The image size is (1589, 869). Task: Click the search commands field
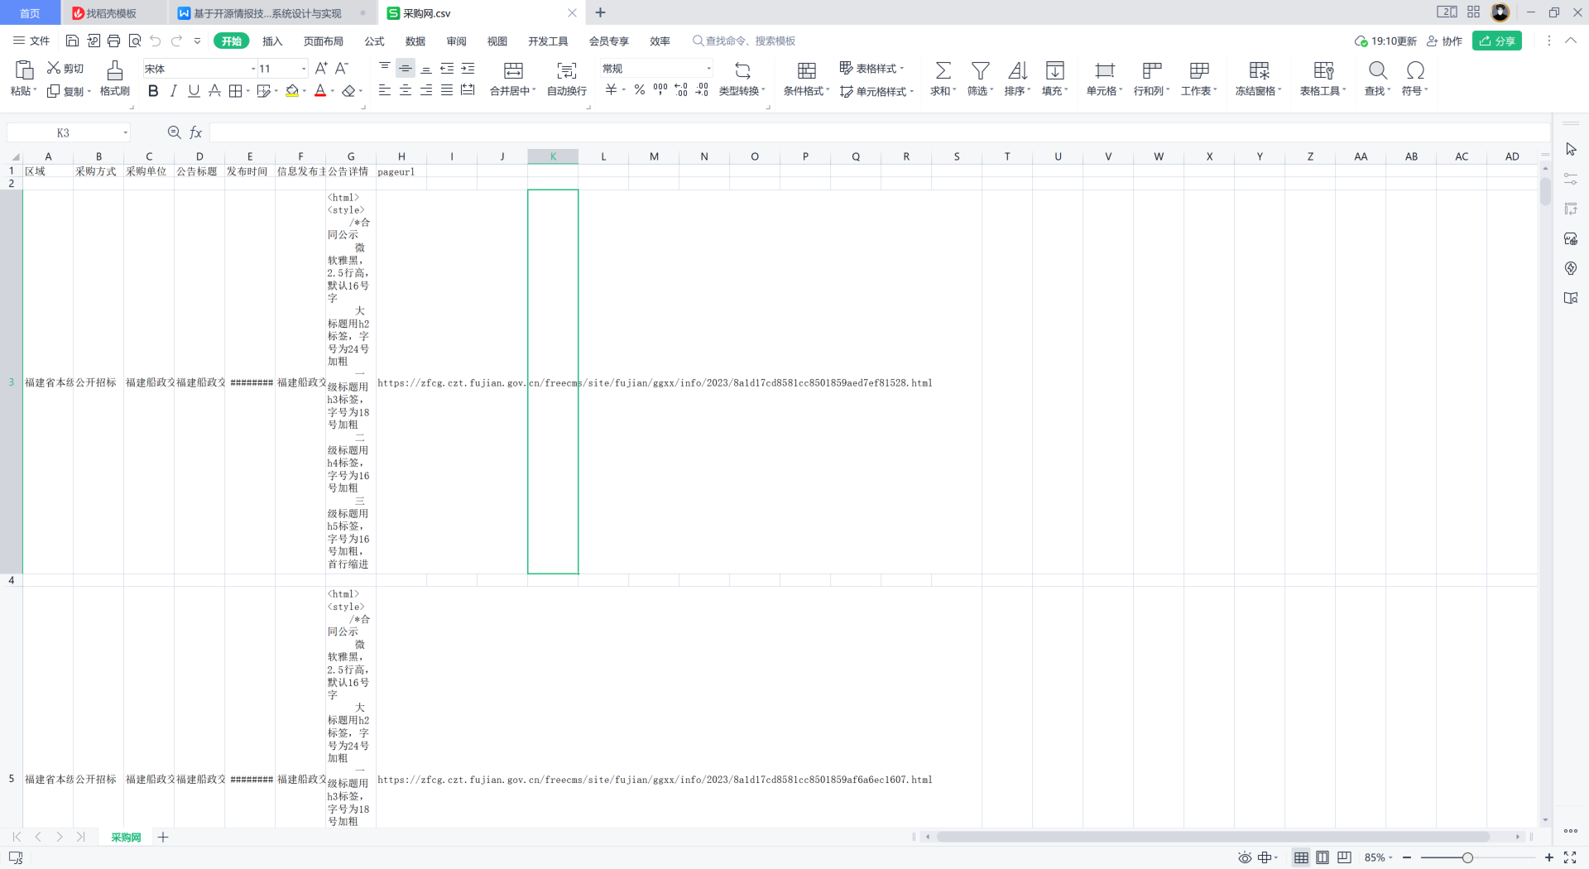745,41
